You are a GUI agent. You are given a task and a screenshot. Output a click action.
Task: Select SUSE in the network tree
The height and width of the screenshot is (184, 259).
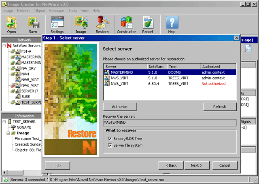[x=26, y=97]
